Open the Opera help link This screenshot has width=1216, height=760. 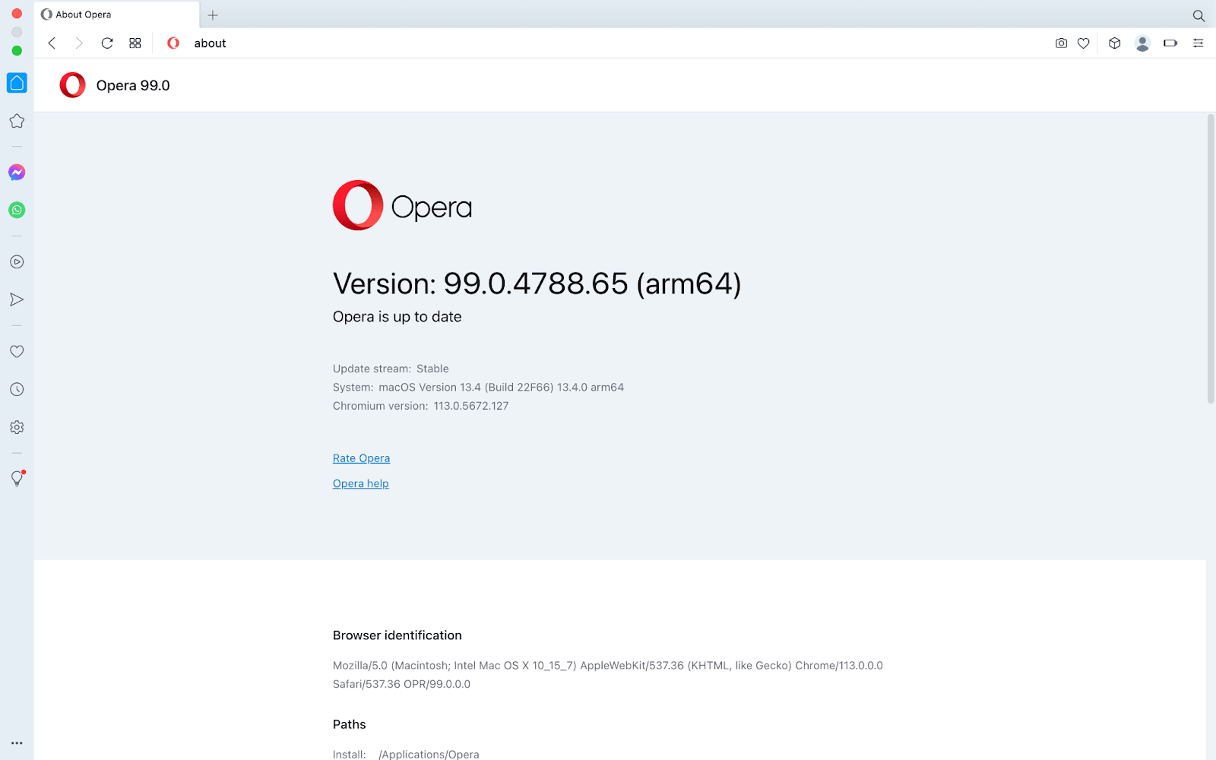pyautogui.click(x=360, y=483)
